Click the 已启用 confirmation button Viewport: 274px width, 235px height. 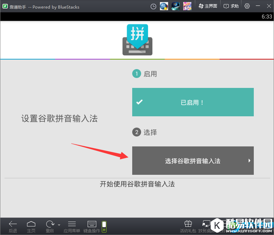click(192, 102)
